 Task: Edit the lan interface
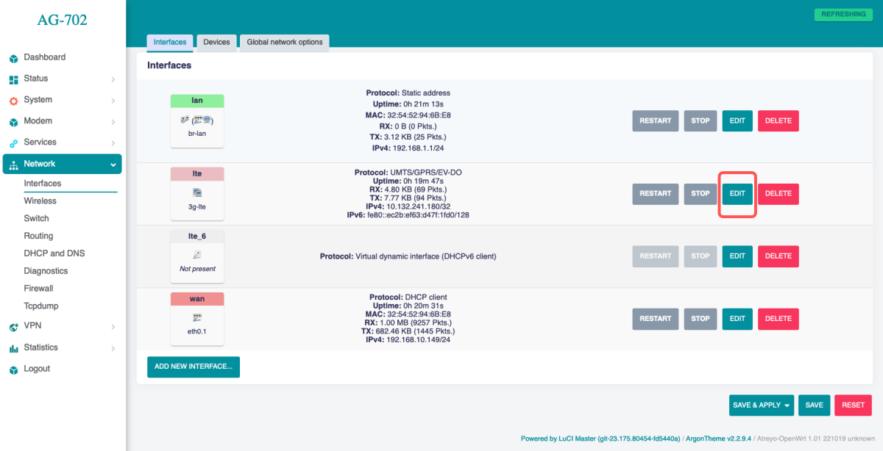pos(737,121)
